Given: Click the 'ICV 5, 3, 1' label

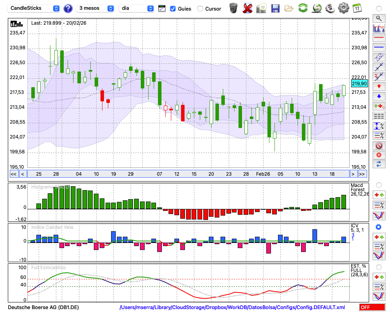Looking at the screenshot, I should (x=357, y=228).
